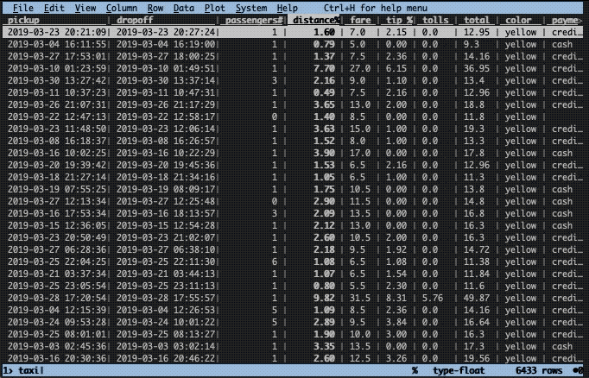Click fare value 17.0
Image resolution: width=589 pixels, height=378 pixels.
[x=360, y=153]
